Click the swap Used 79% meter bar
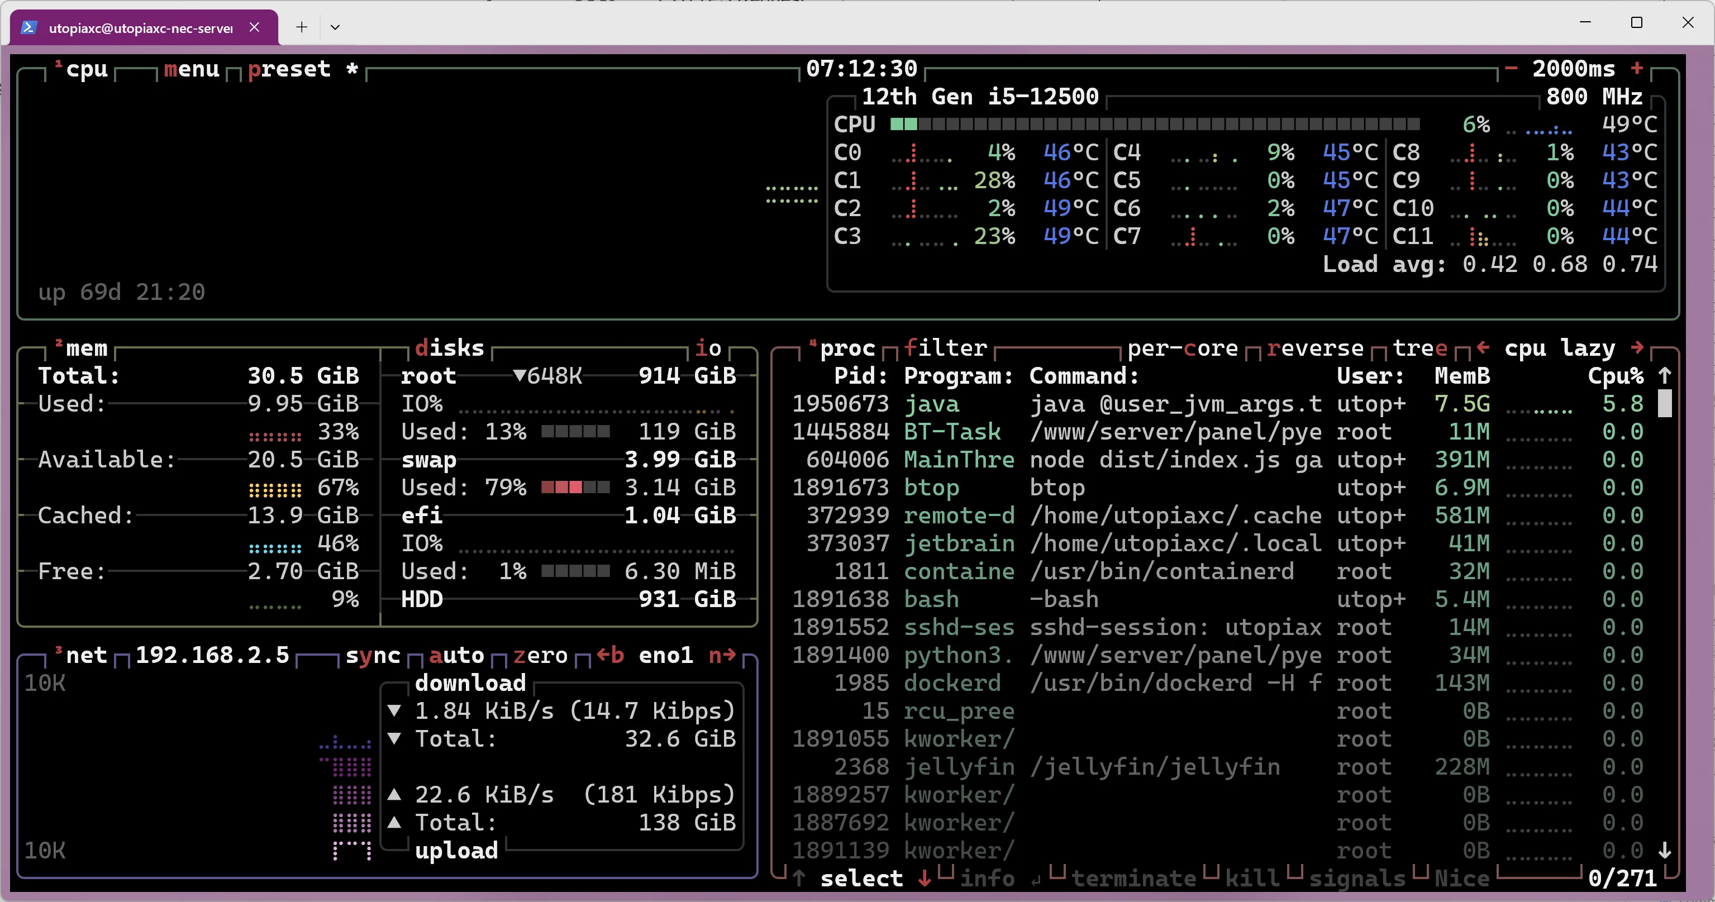 (x=575, y=487)
